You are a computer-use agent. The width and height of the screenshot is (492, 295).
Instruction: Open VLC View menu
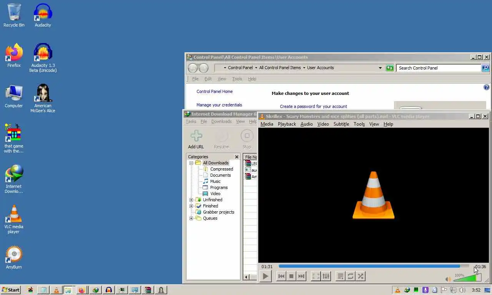[x=374, y=124]
